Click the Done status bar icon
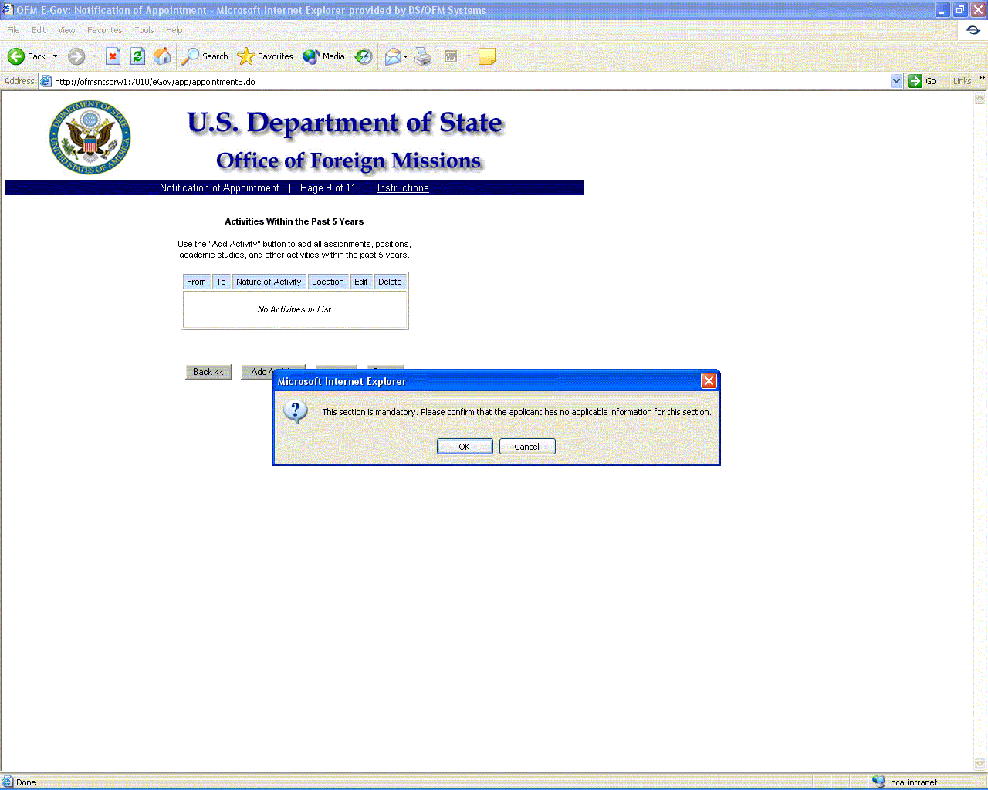This screenshot has width=988, height=790. pos(8,782)
